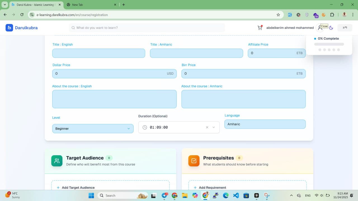Click the Prerequisites checkmark icon

[194, 161]
